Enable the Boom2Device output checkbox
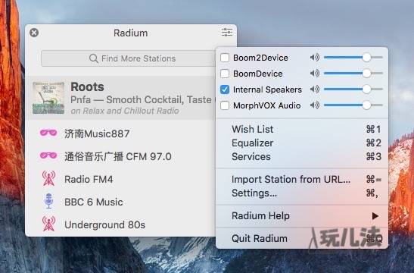The height and width of the screenshot is (273, 414). coord(225,58)
